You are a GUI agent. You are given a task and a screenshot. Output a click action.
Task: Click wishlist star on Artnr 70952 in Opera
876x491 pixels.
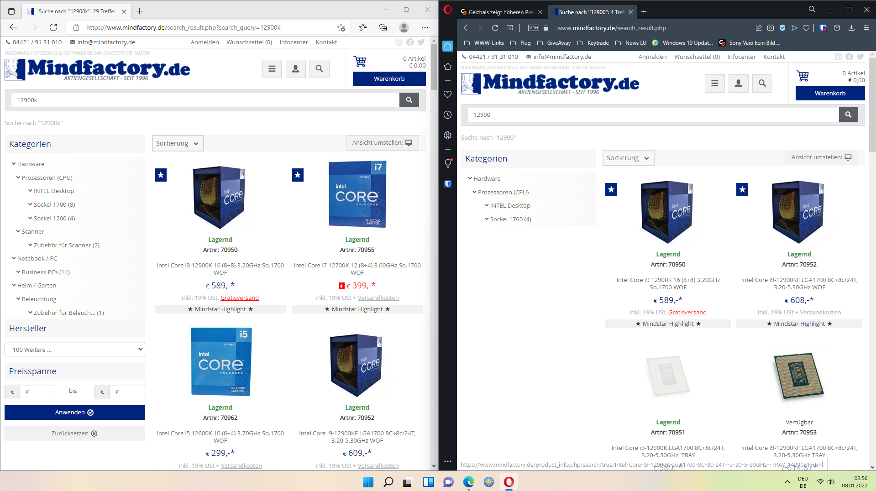pyautogui.click(x=742, y=189)
